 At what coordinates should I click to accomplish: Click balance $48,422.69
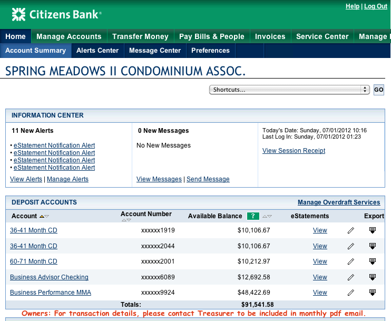pos(254,293)
